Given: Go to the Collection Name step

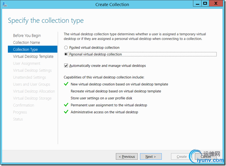Looking at the screenshot, I should pyautogui.click(x=27, y=42).
